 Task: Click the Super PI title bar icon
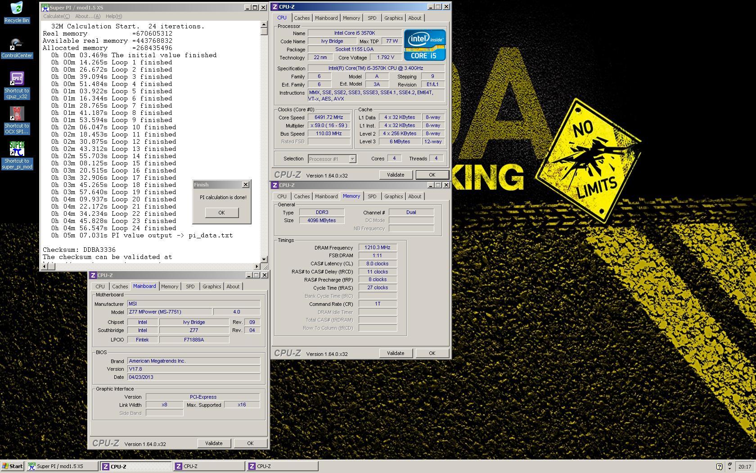coord(45,8)
